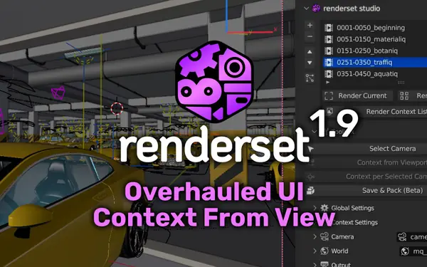Move selected context up in list
The width and height of the screenshot is (427, 267).
pyautogui.click(x=310, y=51)
